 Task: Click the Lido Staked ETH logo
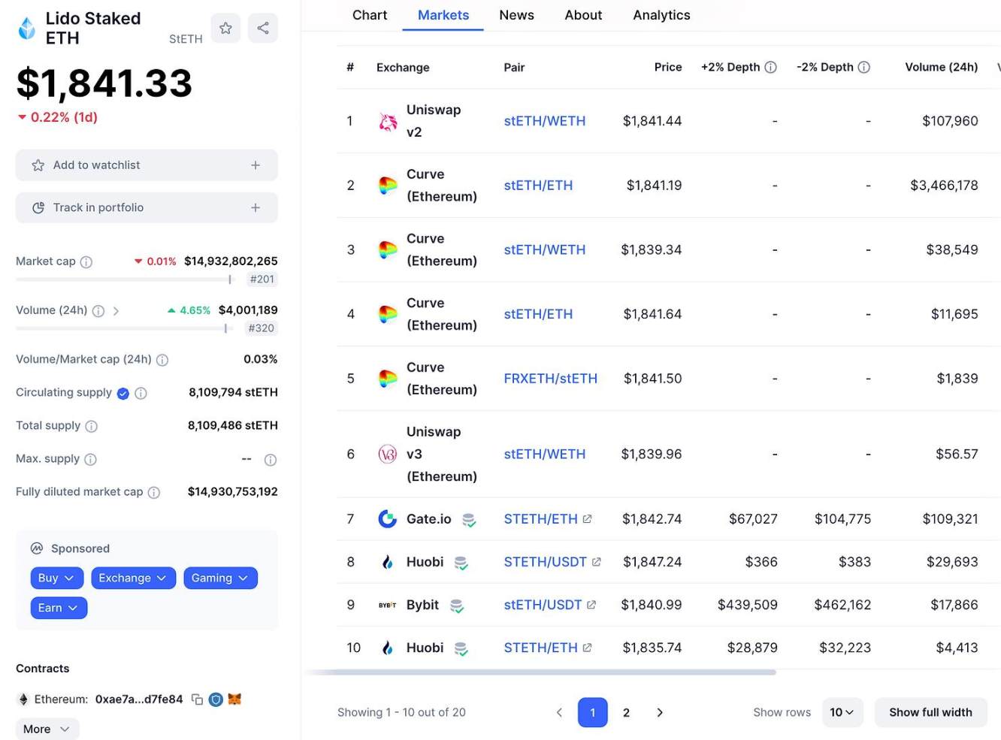27,28
